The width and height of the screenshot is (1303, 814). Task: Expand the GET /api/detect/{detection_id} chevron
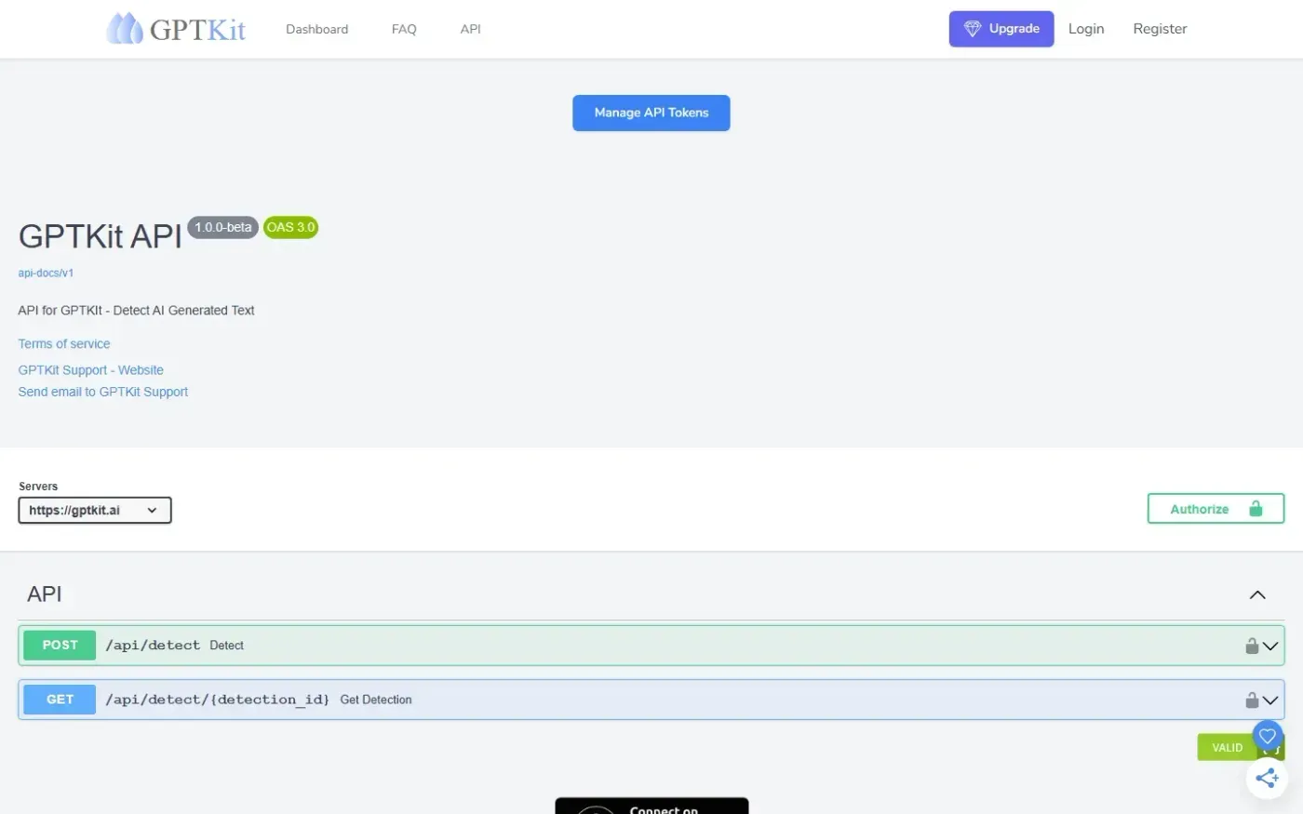pos(1270,700)
